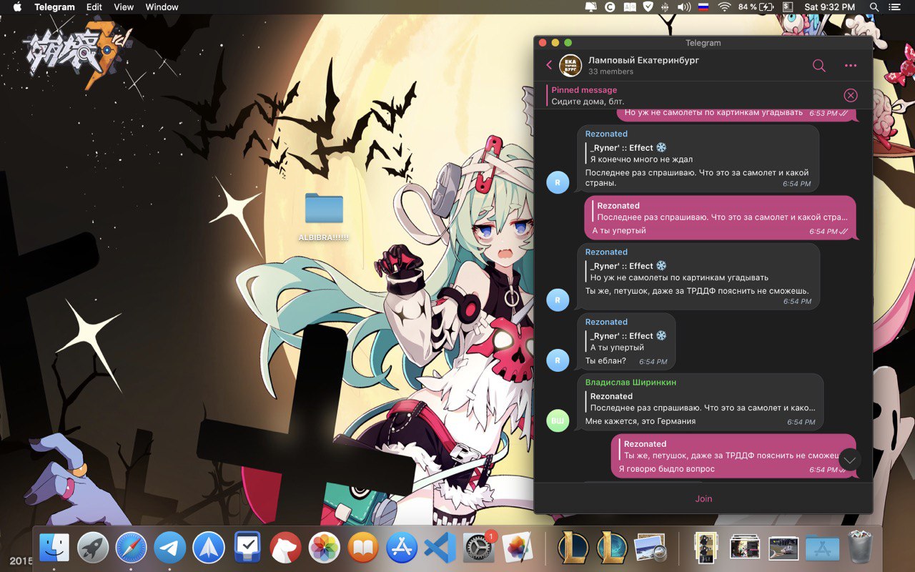This screenshot has height=572, width=915.
Task: Open the Ламповый Екатеринбург group avatar
Action: (x=570, y=66)
